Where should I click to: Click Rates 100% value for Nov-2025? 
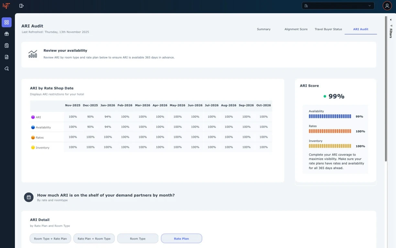click(73, 137)
